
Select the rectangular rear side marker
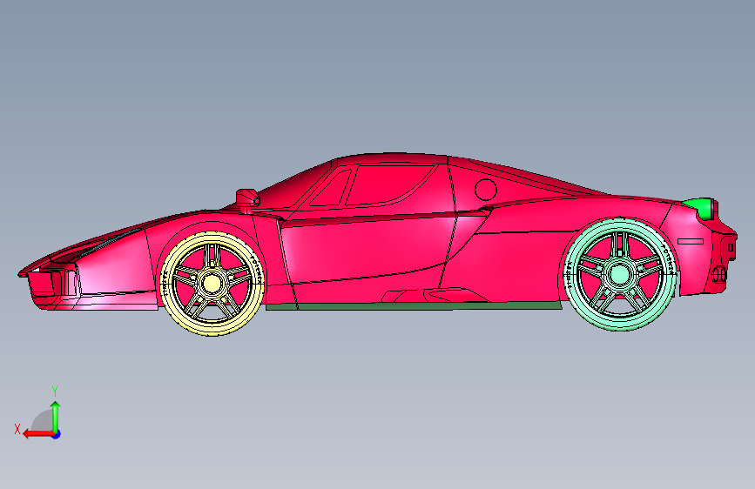coord(691,241)
